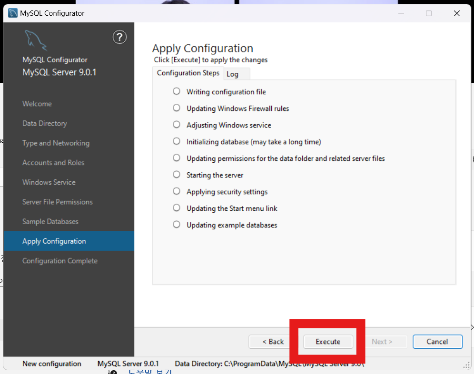Click the 'Starting the server' text
The height and width of the screenshot is (374, 474).
pos(215,175)
